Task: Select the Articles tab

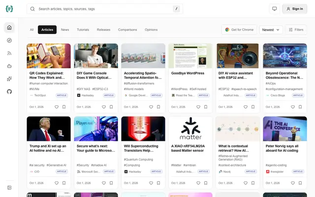Action: [x=47, y=30]
